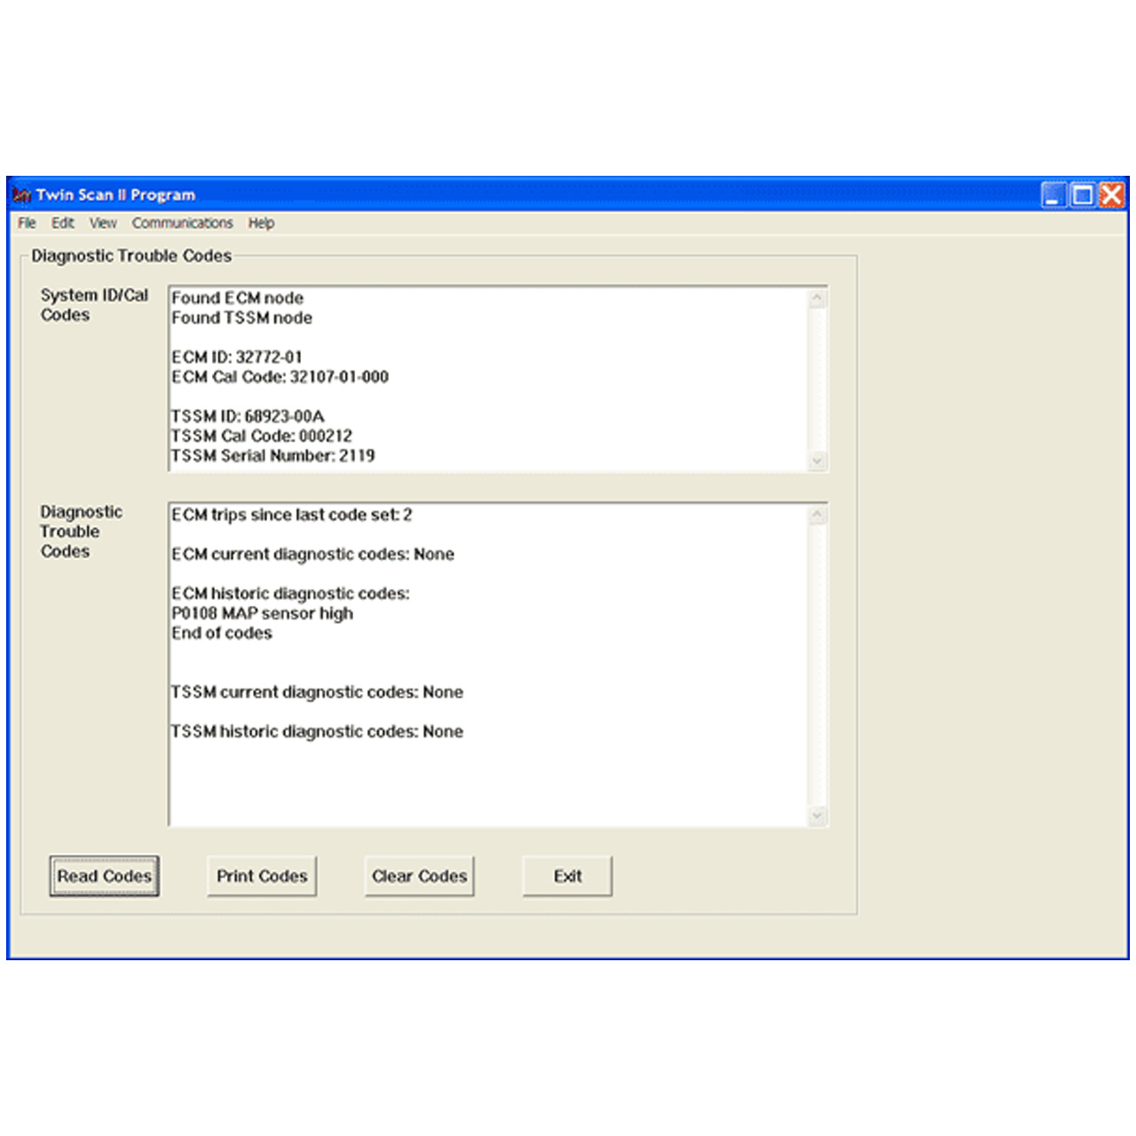Close the Twin Scan II Program window
This screenshot has width=1136, height=1136.
[x=1112, y=195]
